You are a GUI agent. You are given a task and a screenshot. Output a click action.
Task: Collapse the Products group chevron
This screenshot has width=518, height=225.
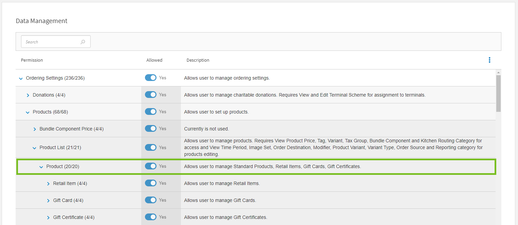[x=28, y=112]
